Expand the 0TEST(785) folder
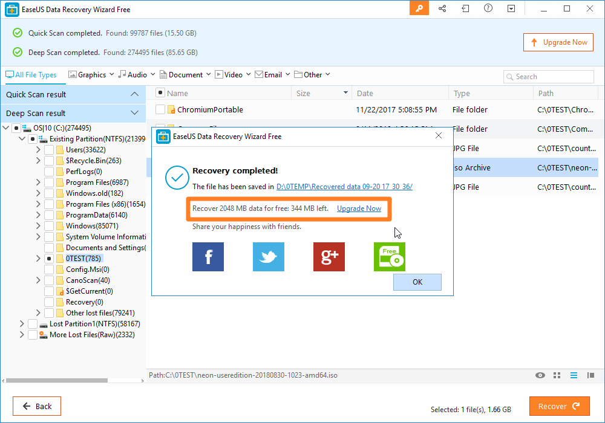 [38, 259]
